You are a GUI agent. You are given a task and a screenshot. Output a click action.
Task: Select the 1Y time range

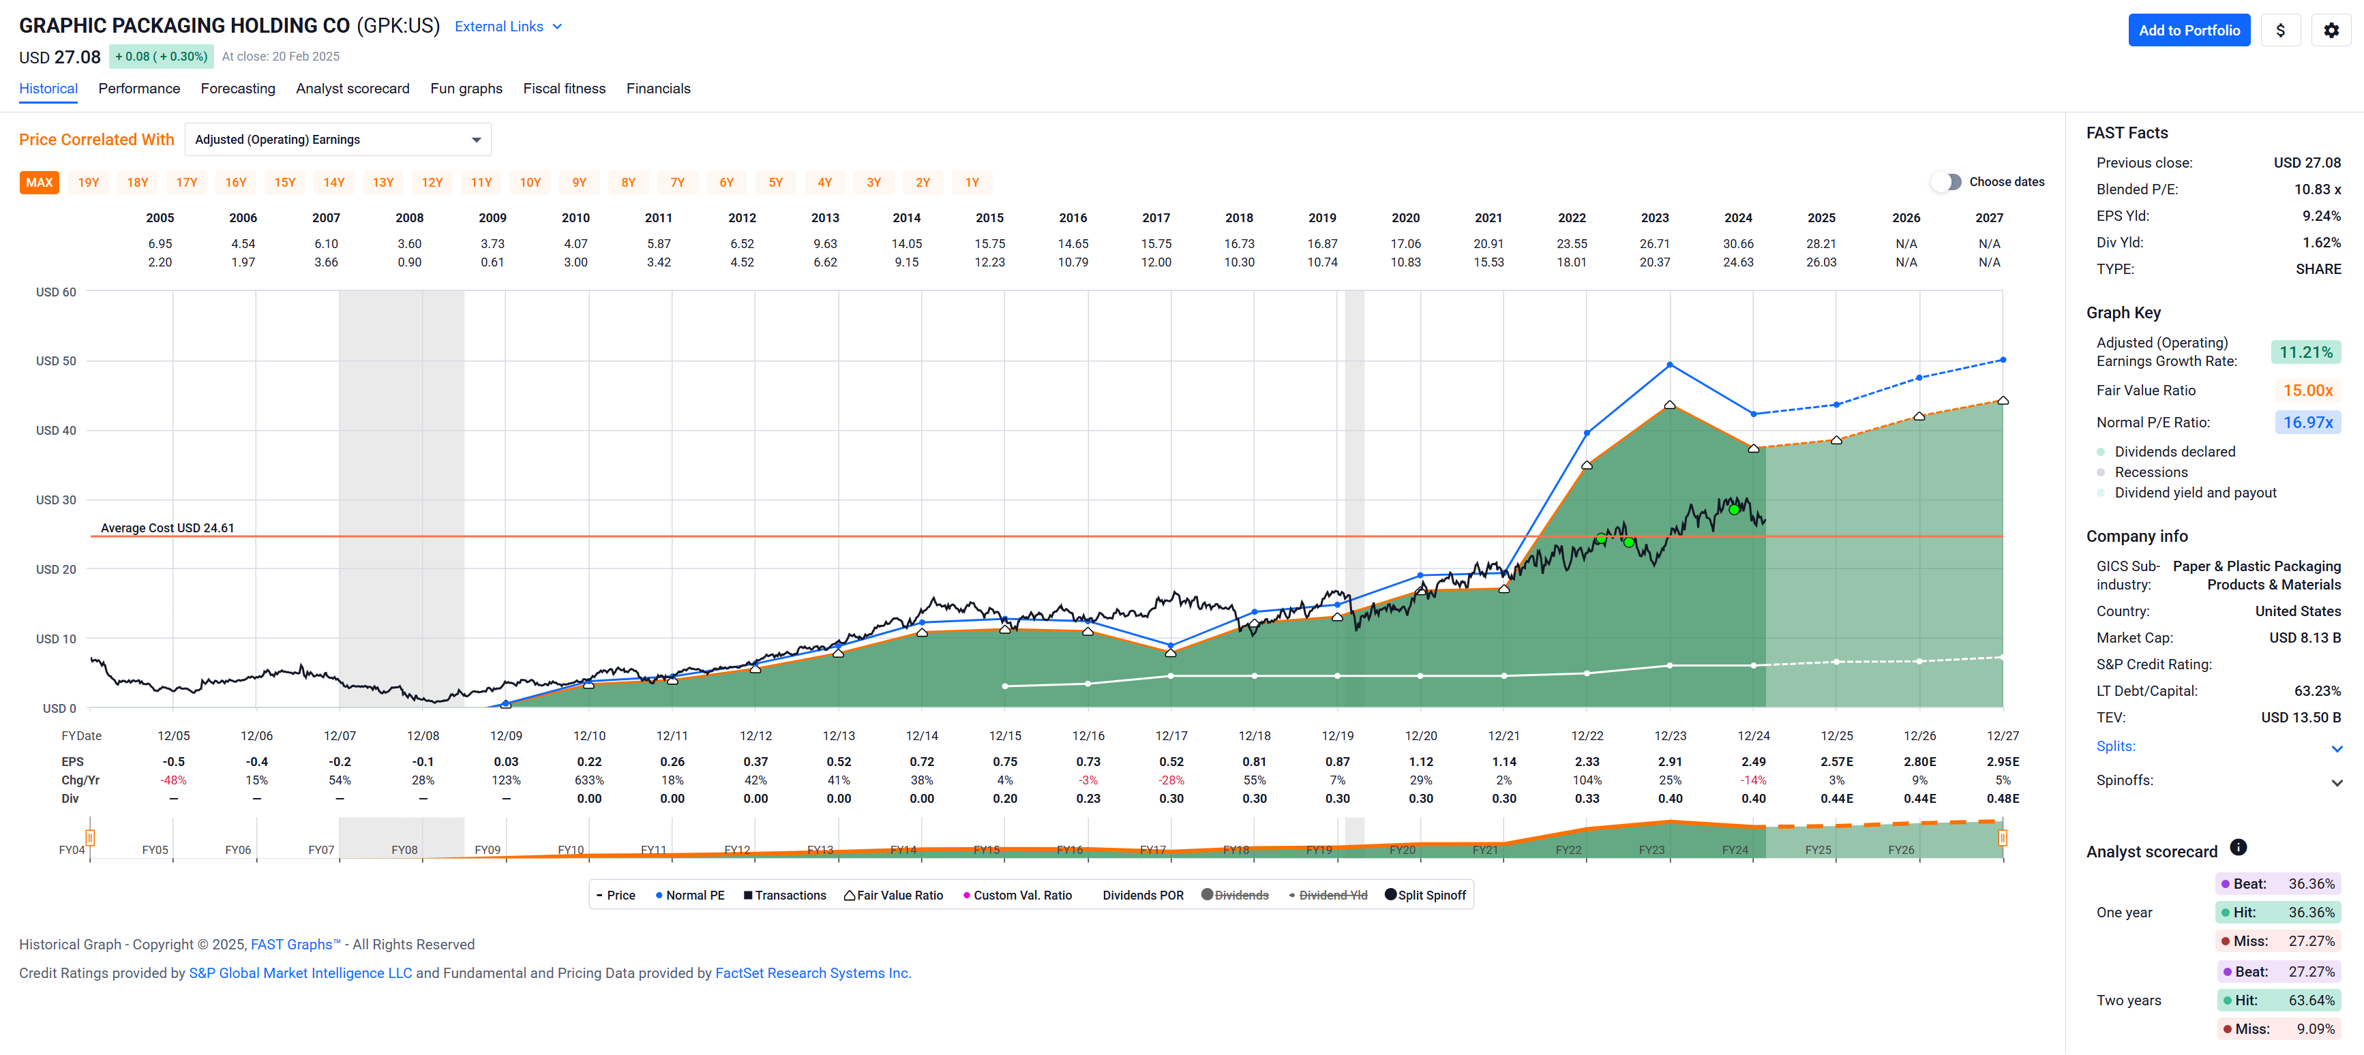pos(972,183)
